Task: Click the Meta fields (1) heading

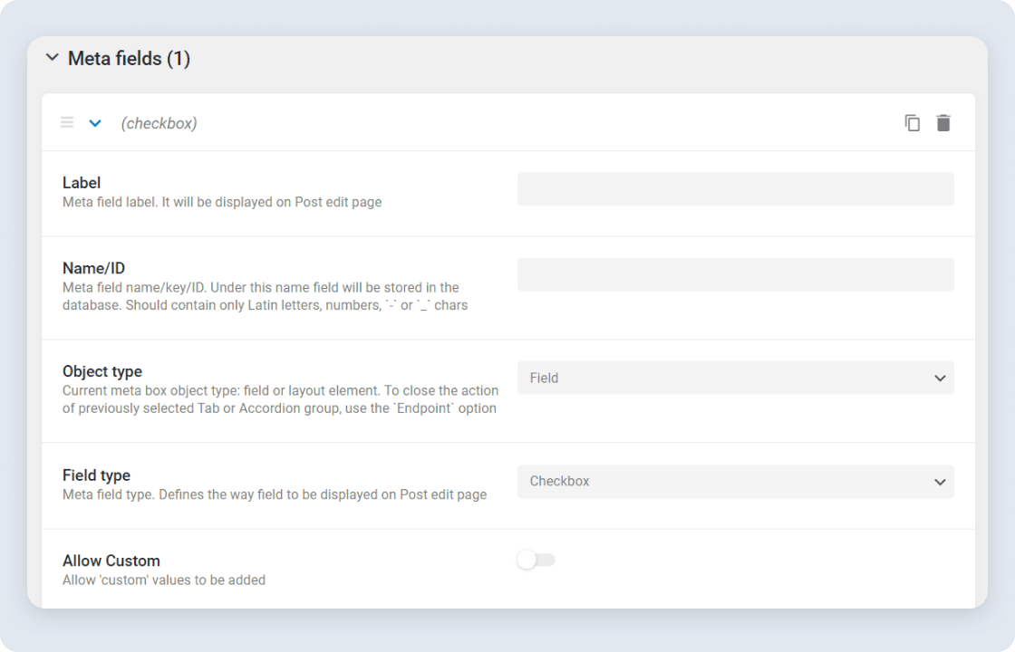Action: [129, 59]
